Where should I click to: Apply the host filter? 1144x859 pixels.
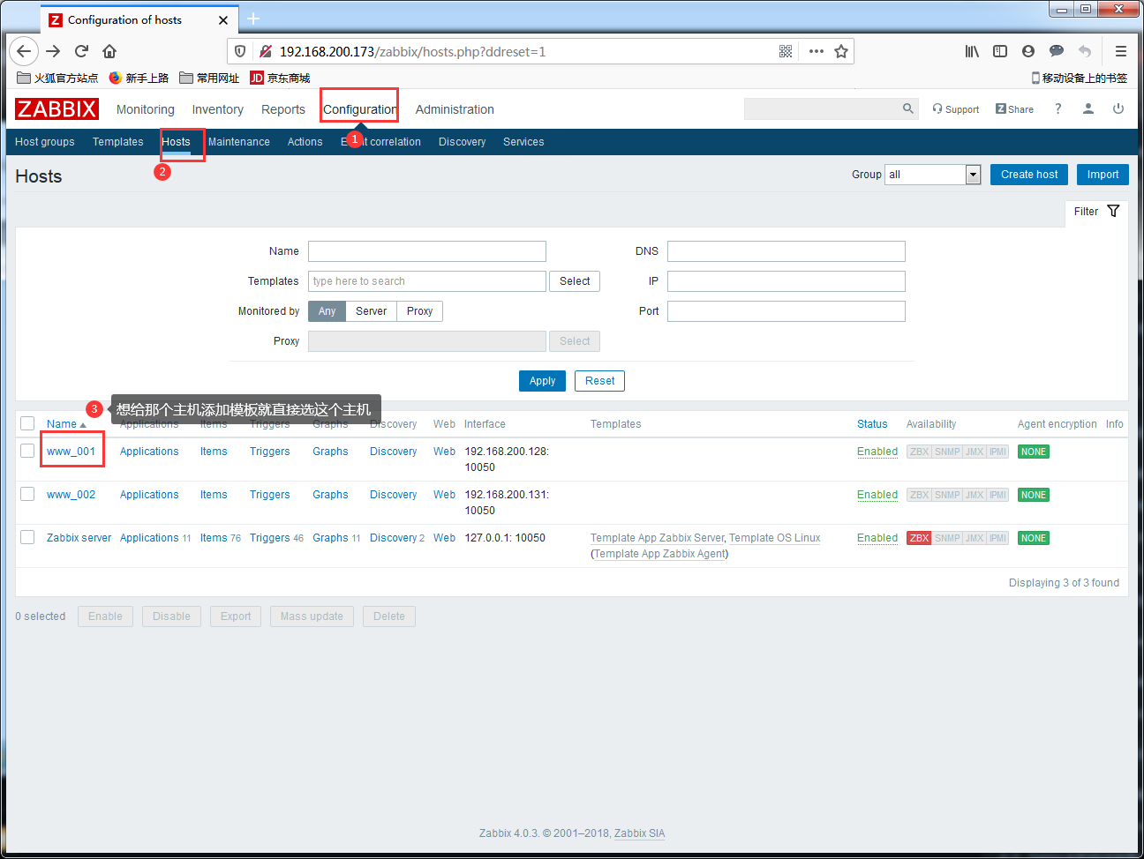(542, 381)
